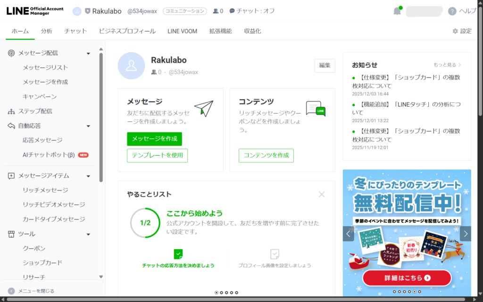The height and width of the screenshot is (302, 483).
Task: Select the プロフィール画像を設定しましょう checklist item
Action: [x=275, y=259]
